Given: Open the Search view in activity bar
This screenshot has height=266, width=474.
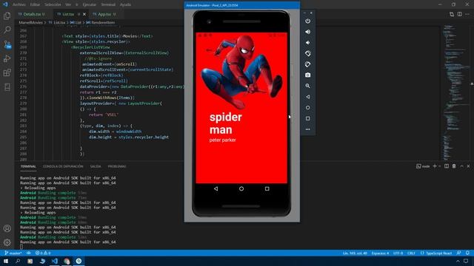Looking at the screenshot, I should (x=7, y=30).
